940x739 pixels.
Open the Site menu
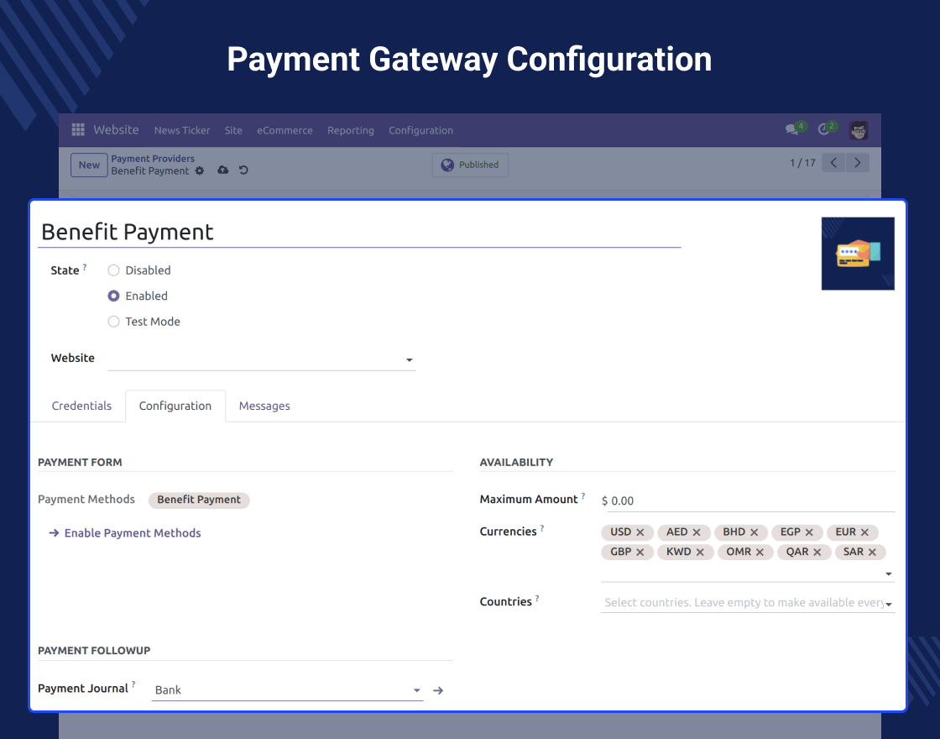tap(233, 130)
